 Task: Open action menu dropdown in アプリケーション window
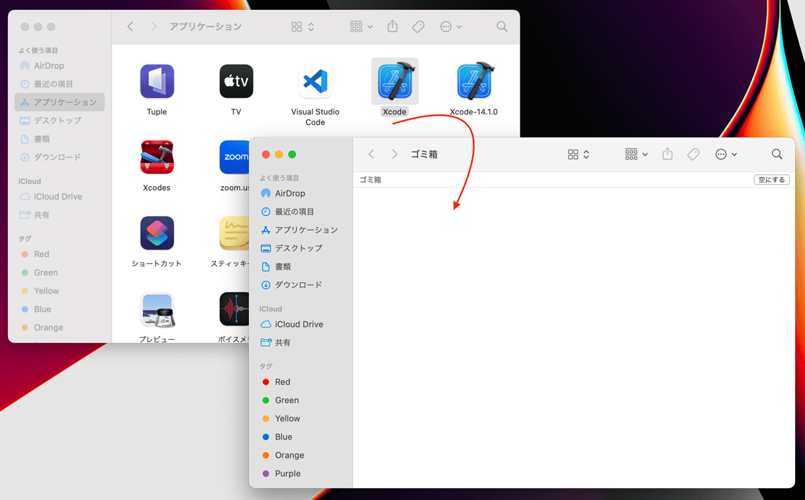[451, 26]
